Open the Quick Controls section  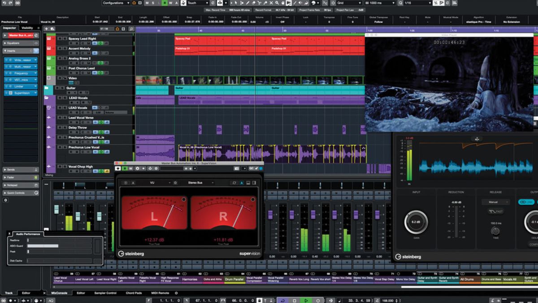[16, 193]
